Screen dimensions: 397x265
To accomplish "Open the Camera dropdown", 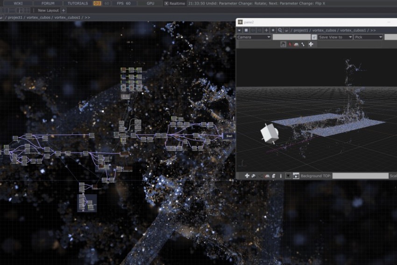I will pyautogui.click(x=254, y=37).
